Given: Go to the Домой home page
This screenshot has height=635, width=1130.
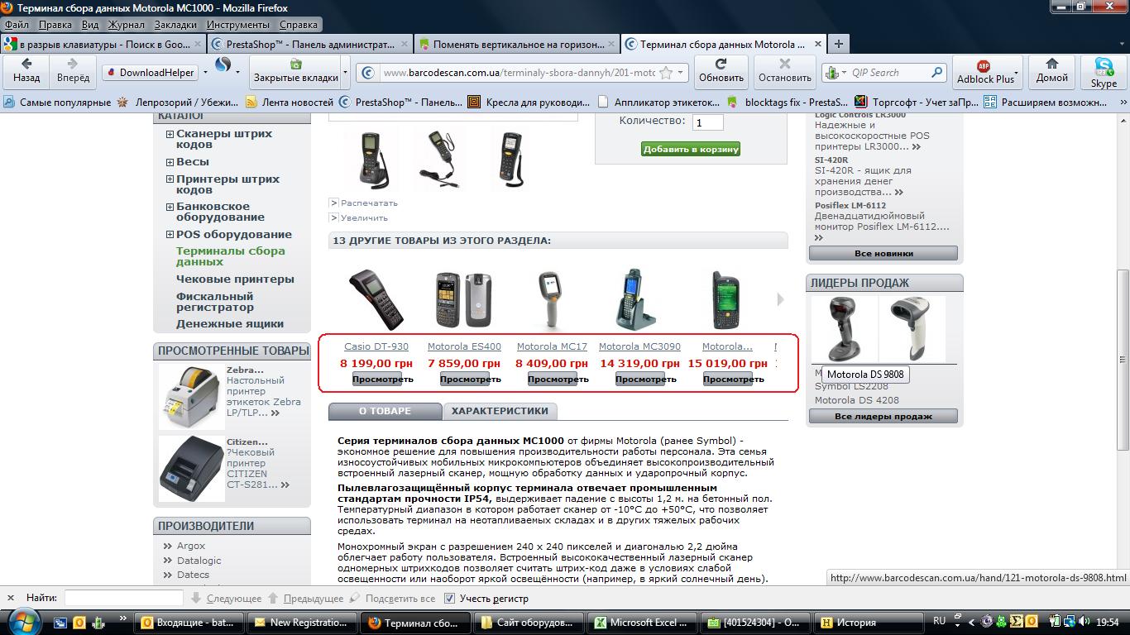Looking at the screenshot, I should pyautogui.click(x=1051, y=71).
